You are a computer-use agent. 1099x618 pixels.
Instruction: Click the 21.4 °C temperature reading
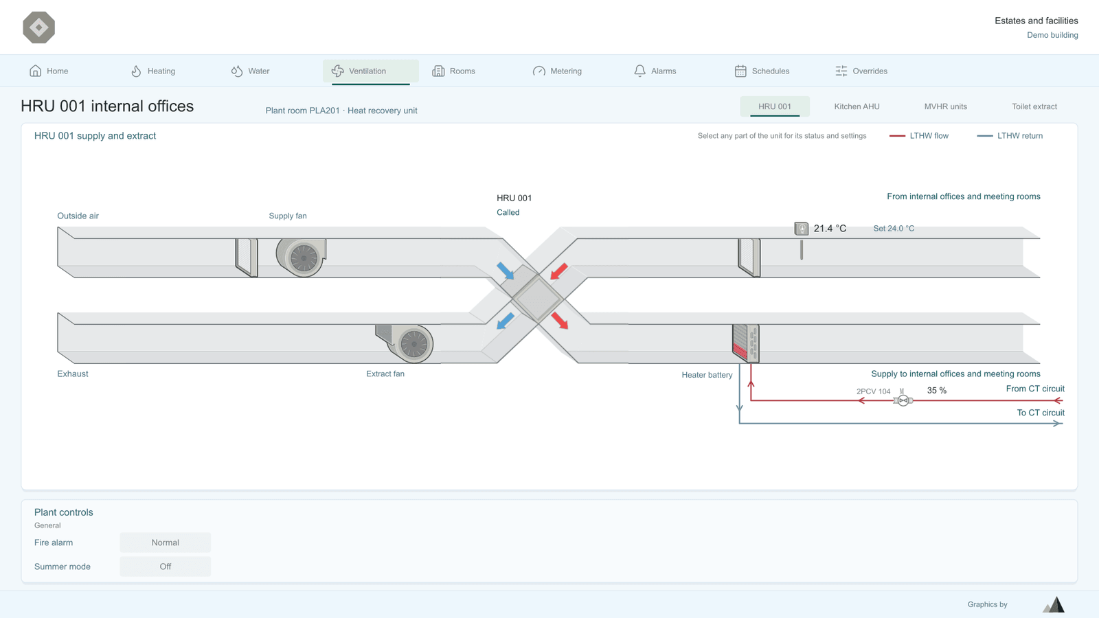click(x=830, y=229)
